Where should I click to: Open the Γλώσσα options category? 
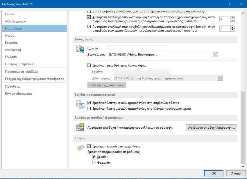pos(35,57)
